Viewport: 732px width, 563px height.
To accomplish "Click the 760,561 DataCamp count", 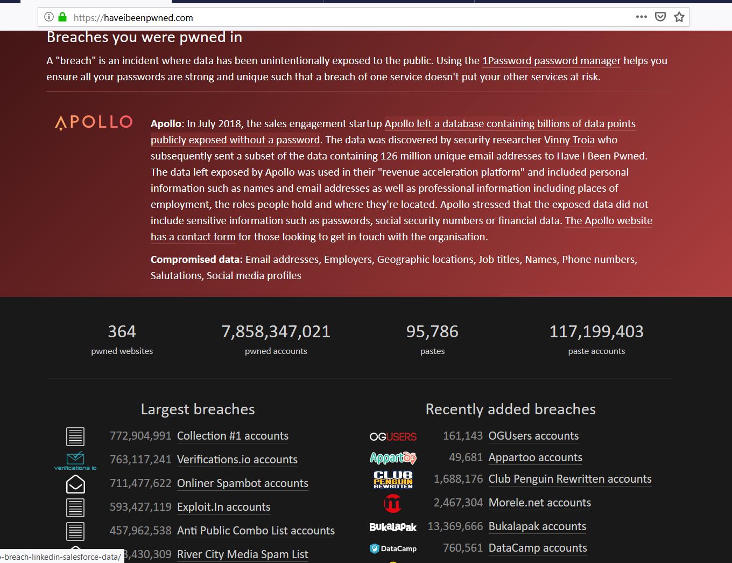I will (x=463, y=548).
